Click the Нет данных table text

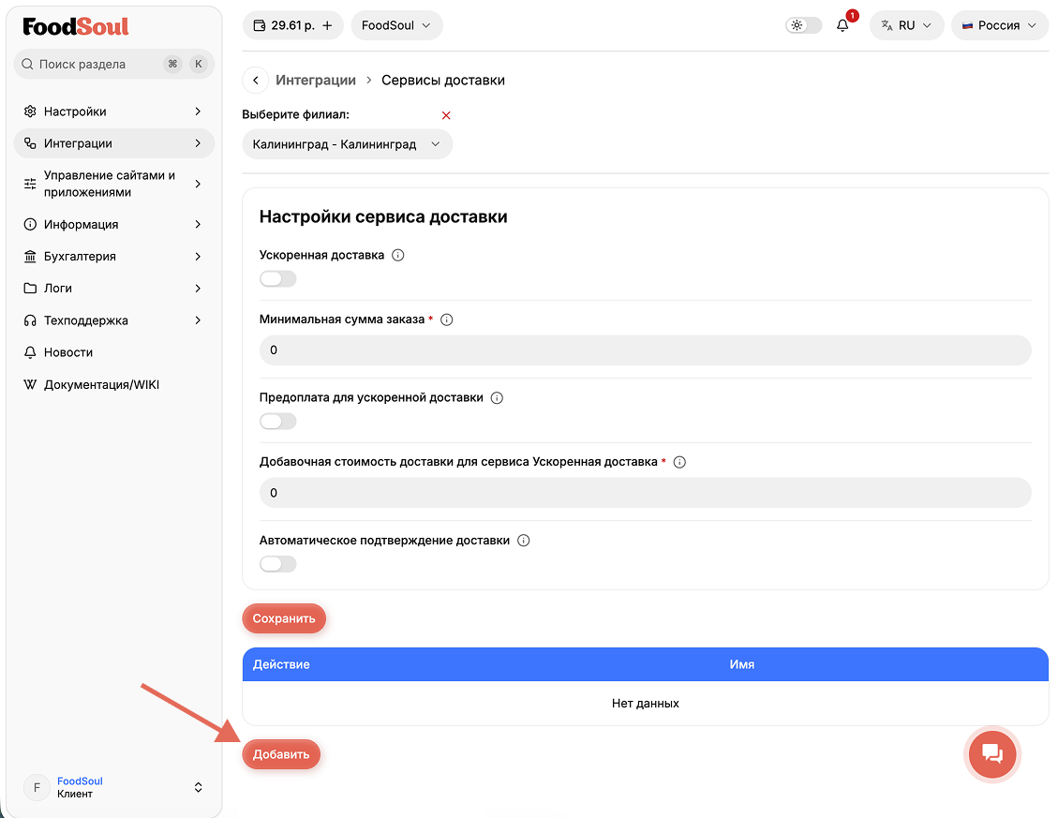pos(645,704)
